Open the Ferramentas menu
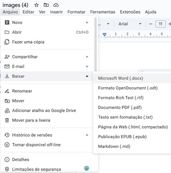 (x=102, y=12)
